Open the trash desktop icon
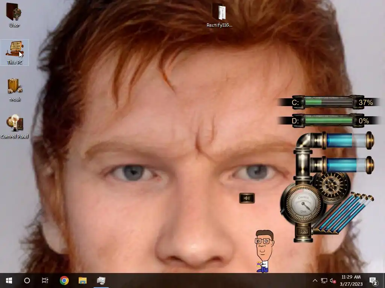The image size is (385, 288). (x=15, y=90)
